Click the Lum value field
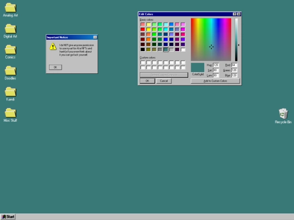294x220 pixels. (x=216, y=76)
